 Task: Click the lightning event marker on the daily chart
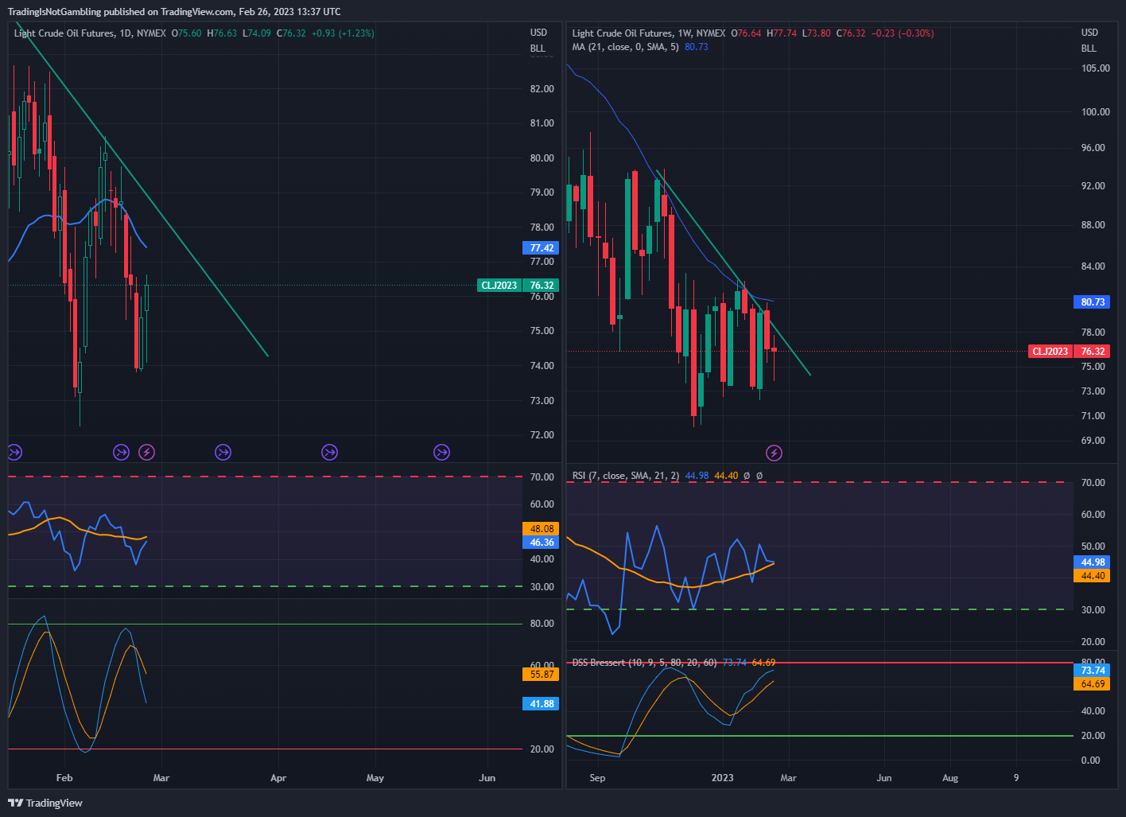tap(146, 453)
